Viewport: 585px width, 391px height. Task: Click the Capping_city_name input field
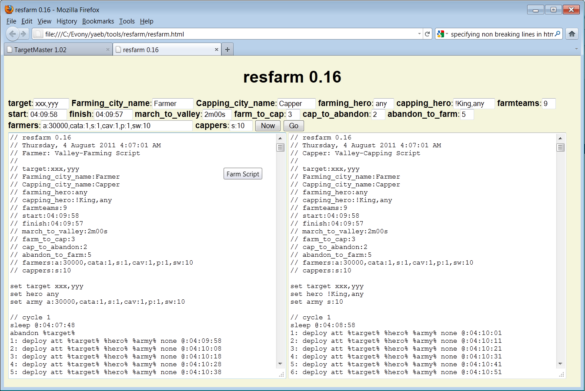tap(296, 104)
